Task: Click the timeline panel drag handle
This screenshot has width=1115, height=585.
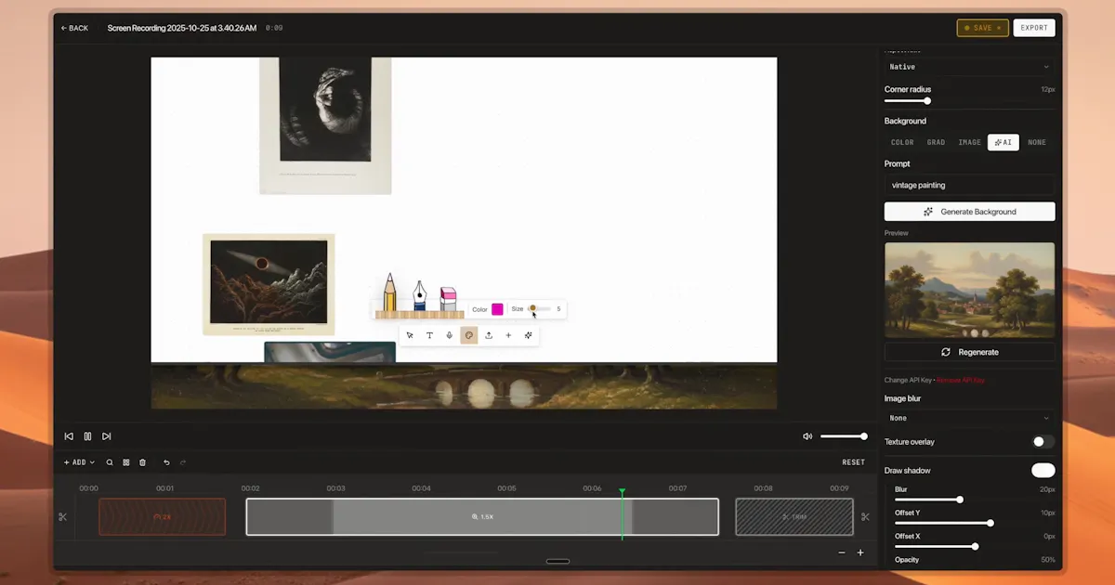Action: pyautogui.click(x=557, y=561)
